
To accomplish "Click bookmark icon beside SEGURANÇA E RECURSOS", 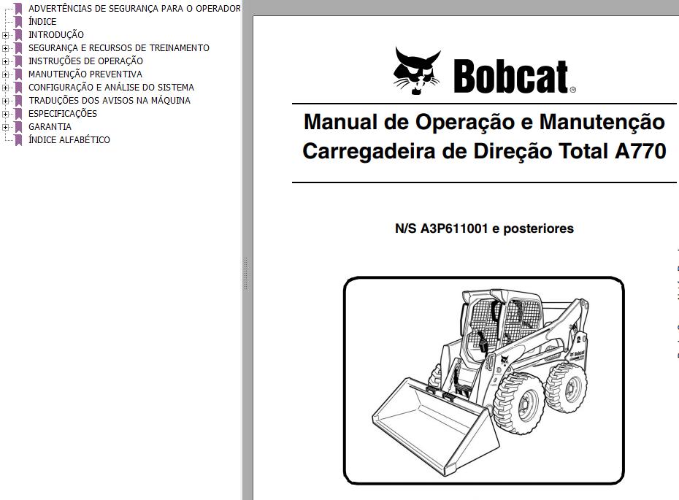I will (18, 48).
